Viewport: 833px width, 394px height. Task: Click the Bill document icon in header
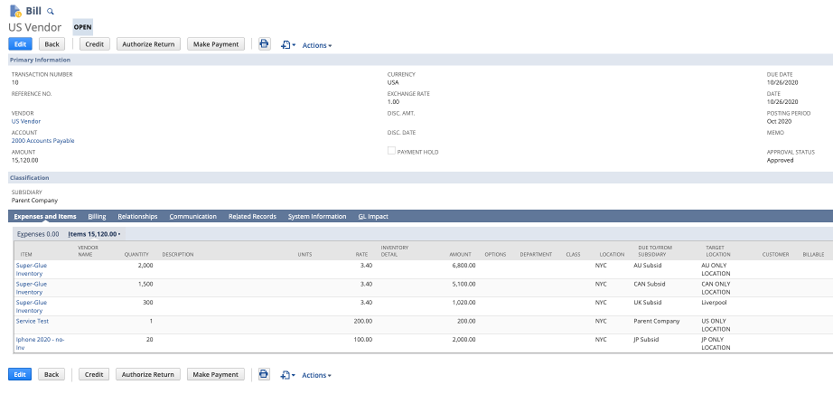click(15, 12)
